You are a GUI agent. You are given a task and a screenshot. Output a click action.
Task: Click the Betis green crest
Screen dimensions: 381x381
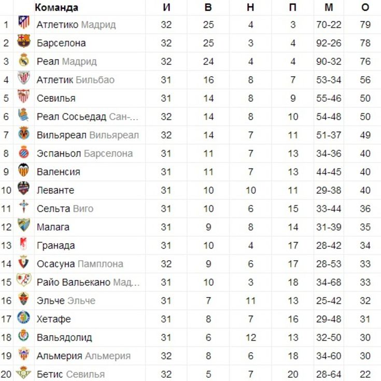(24, 373)
